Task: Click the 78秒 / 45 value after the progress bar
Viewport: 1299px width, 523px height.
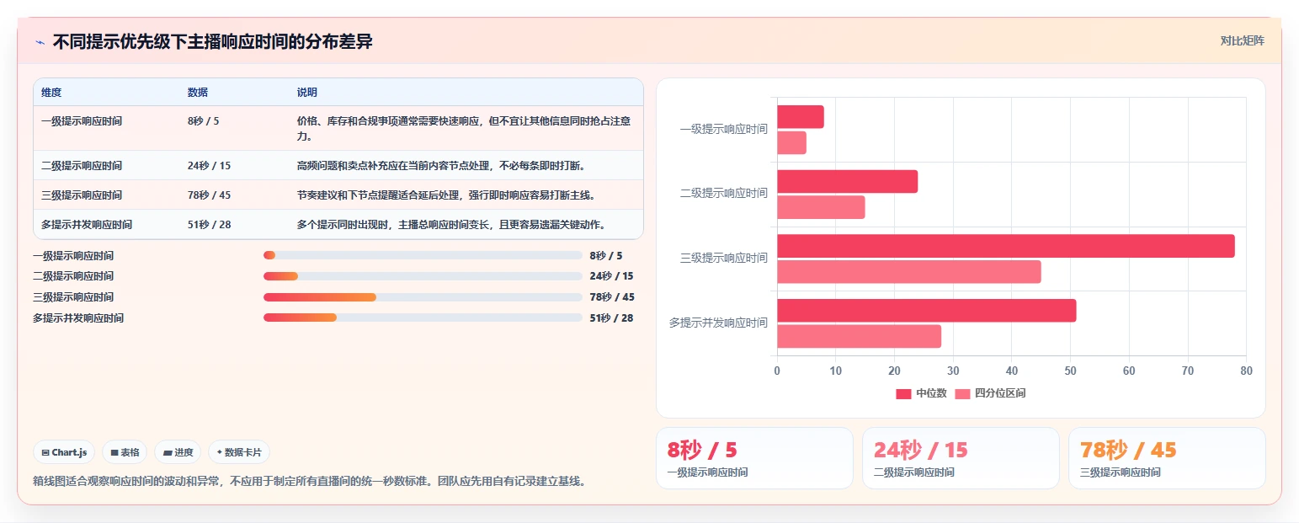Action: (x=612, y=297)
